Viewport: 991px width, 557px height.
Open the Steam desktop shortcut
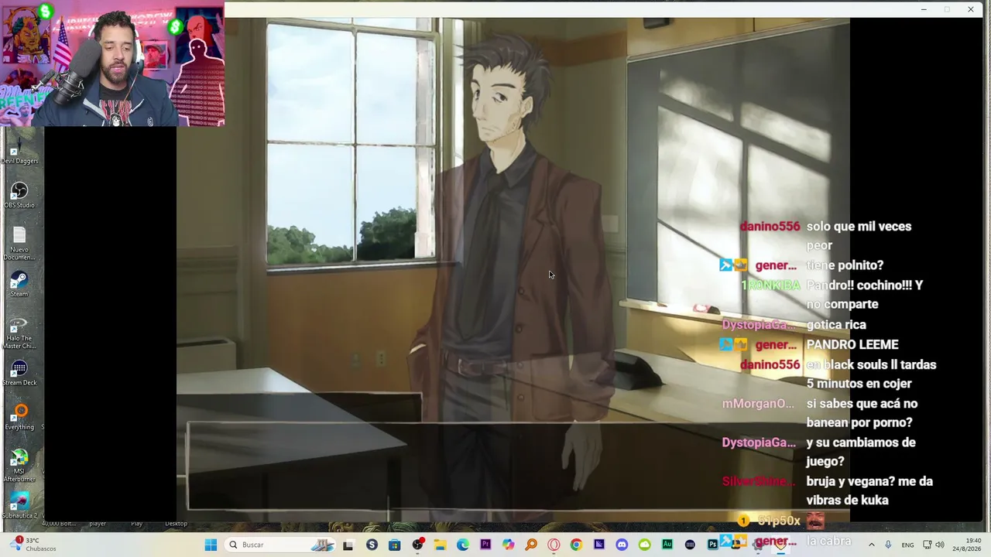pos(19,284)
